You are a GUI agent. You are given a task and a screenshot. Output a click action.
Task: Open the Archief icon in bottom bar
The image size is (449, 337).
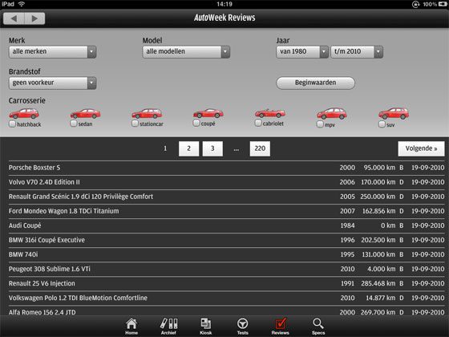point(168,323)
